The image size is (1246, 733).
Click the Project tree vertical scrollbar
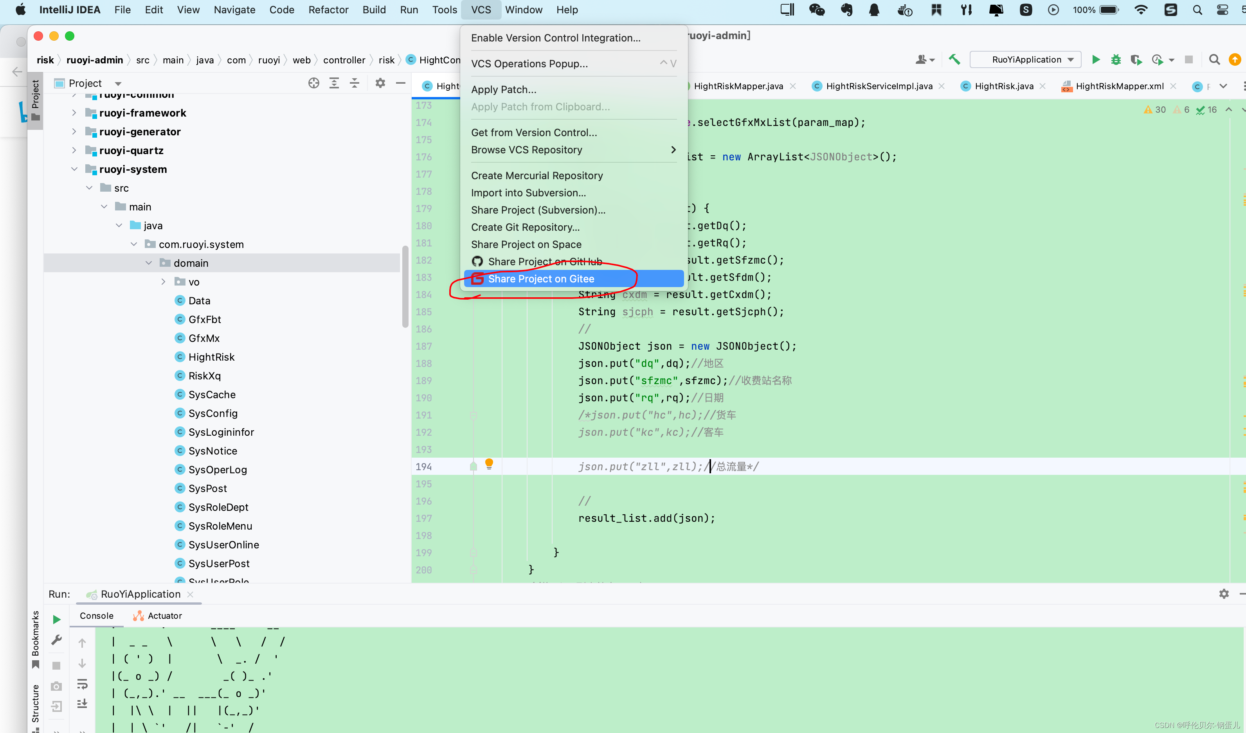(x=405, y=287)
